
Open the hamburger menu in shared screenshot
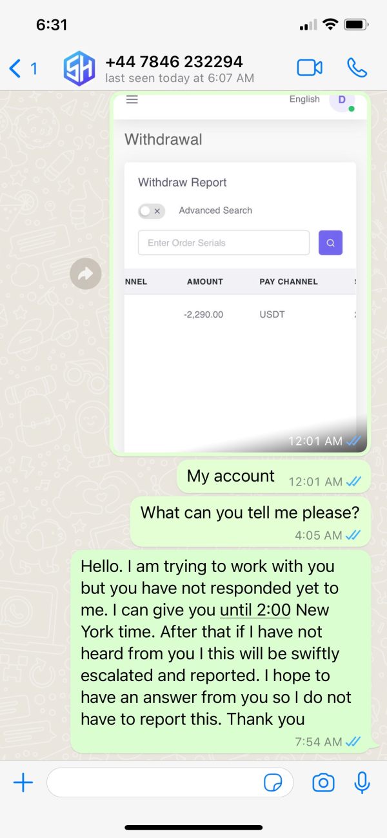(x=132, y=99)
